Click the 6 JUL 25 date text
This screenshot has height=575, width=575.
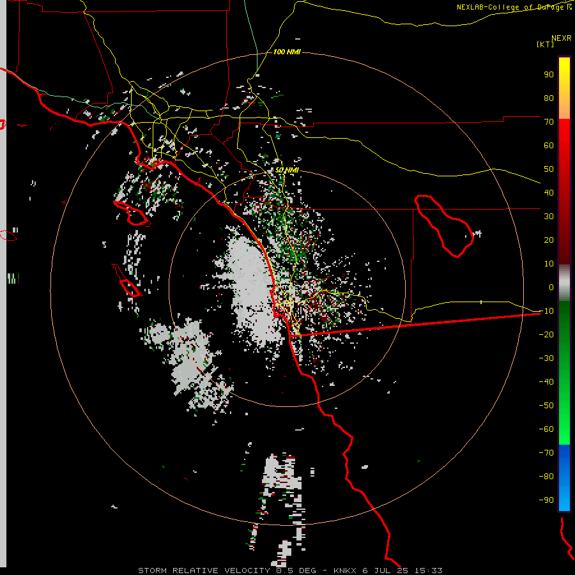coord(387,571)
